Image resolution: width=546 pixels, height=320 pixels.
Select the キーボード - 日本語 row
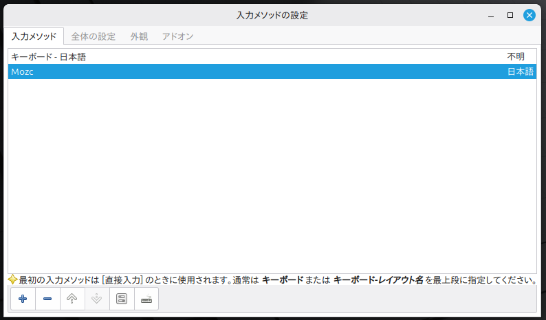click(272, 57)
